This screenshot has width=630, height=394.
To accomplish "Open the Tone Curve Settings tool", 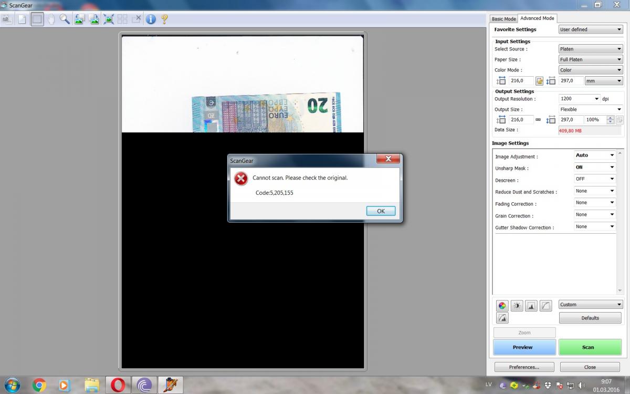I will coord(546,305).
